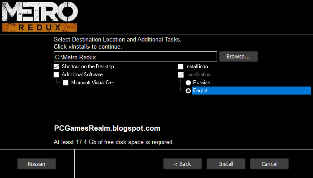Toggle the Localization checkbox
Viewport: 313px width, 178px height.
[x=180, y=75]
